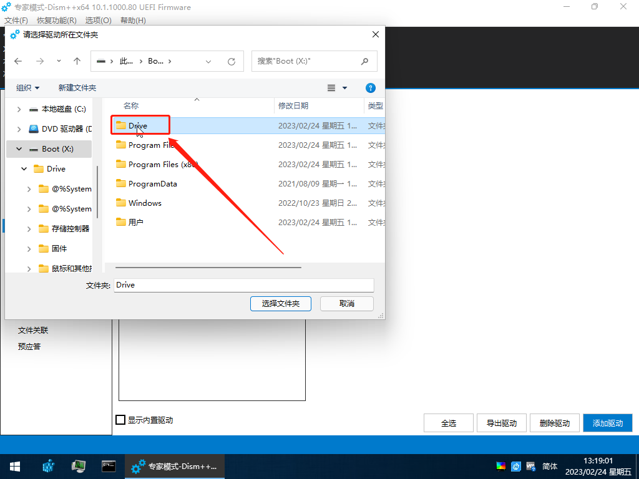
Task: Open the 文件(F) menu
Action: pos(16,21)
